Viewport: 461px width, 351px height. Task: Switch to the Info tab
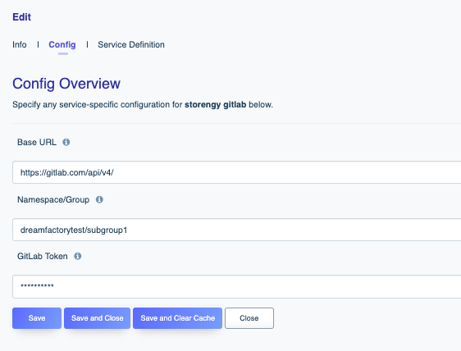[x=20, y=44]
